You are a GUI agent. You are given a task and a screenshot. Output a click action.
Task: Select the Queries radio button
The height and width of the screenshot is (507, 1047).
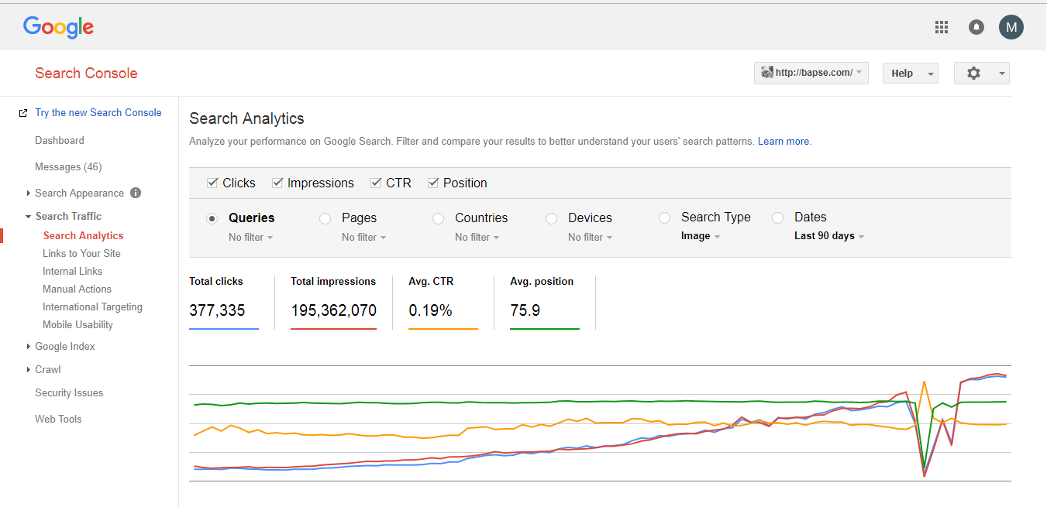(212, 218)
